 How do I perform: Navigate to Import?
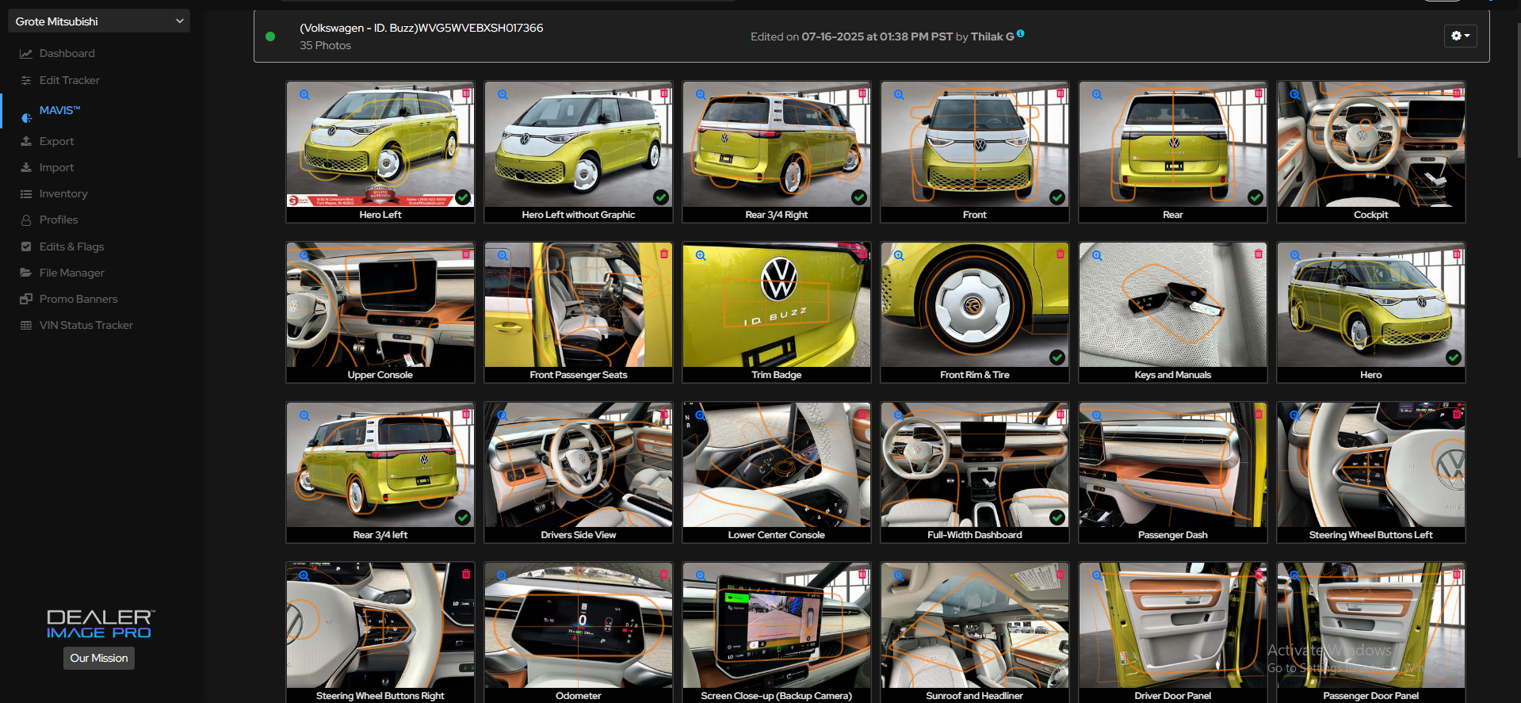point(56,167)
